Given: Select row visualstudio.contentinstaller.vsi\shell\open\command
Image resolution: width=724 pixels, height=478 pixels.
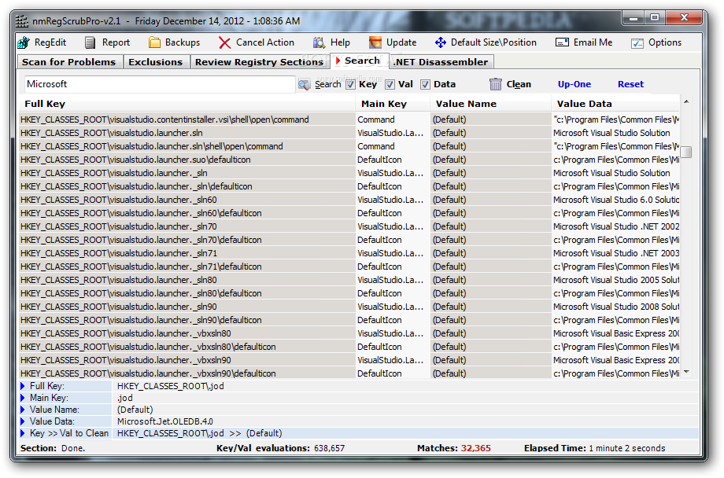Looking at the screenshot, I should [x=349, y=119].
